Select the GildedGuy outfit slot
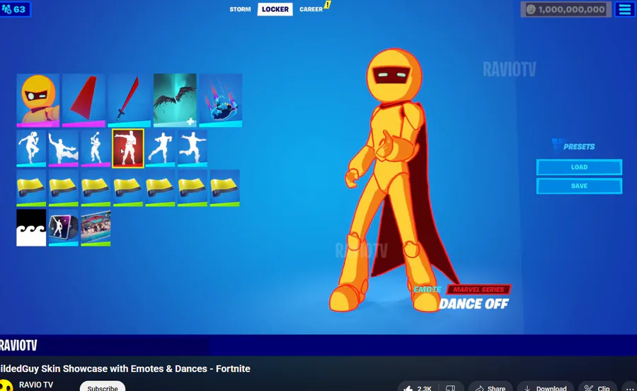Screen dimensions: 637x391 pyautogui.click(x=38, y=101)
